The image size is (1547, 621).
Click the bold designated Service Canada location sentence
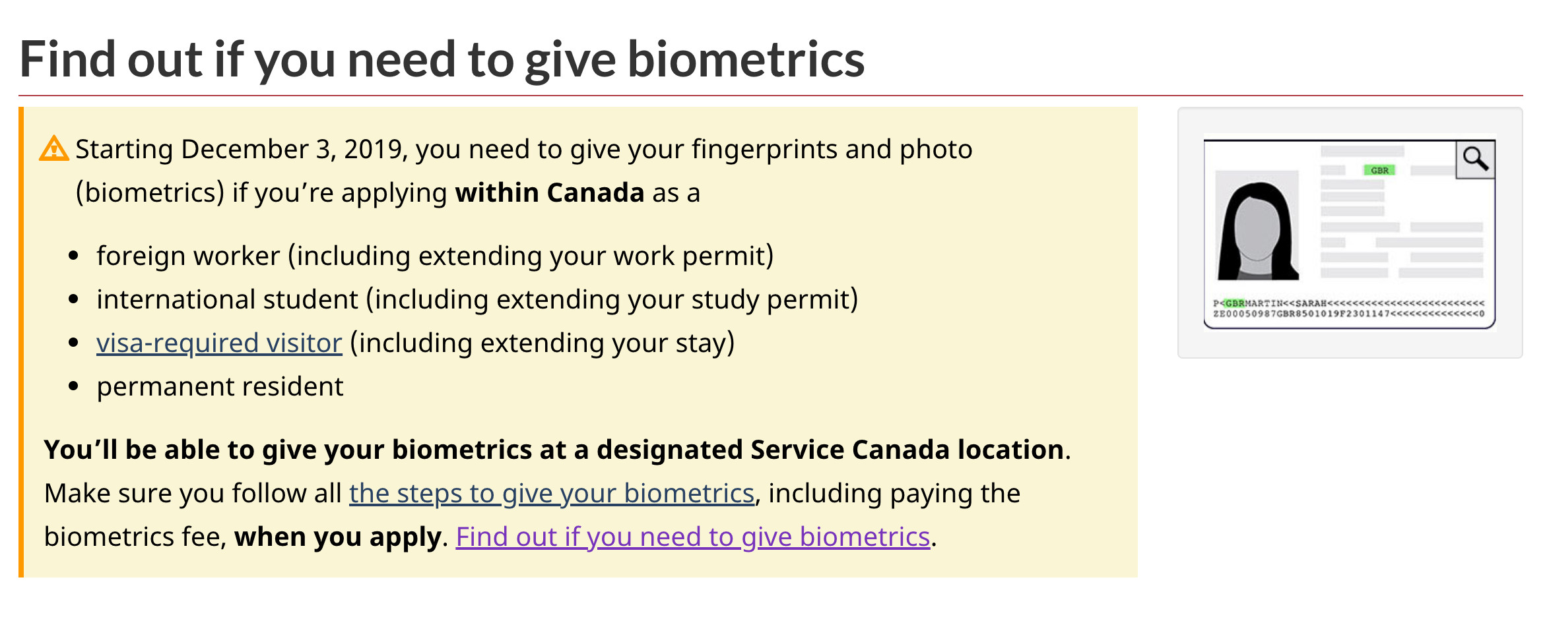coord(556,450)
